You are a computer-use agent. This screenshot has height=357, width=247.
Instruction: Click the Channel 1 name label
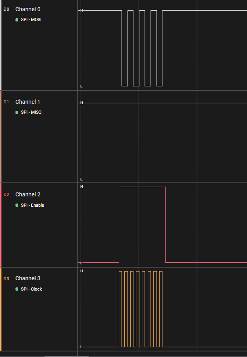pos(28,102)
